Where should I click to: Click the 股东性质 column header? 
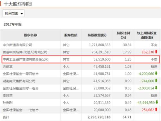(71, 35)
